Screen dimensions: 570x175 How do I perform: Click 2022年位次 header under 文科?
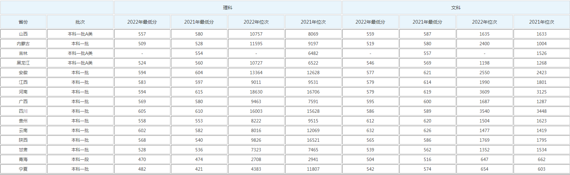tap(484, 22)
